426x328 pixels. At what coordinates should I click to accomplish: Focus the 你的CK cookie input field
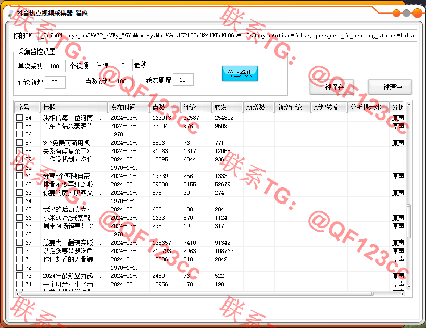(x=227, y=35)
